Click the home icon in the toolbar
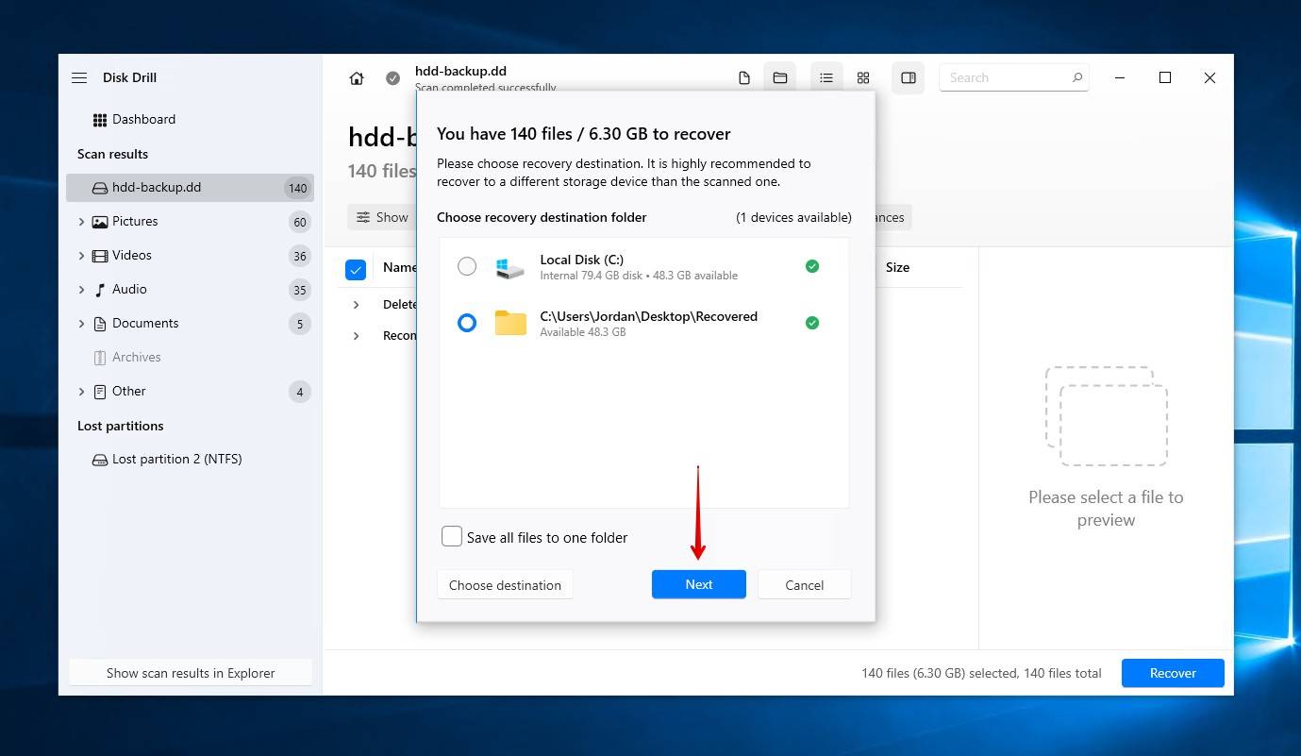 pos(357,77)
